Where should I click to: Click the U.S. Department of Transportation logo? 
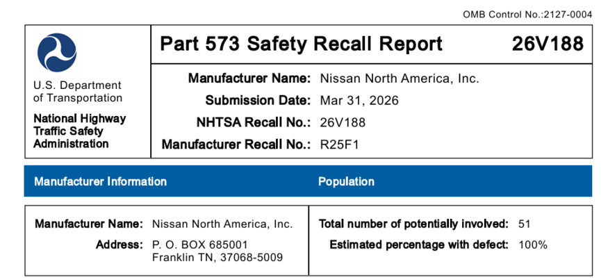(57, 52)
